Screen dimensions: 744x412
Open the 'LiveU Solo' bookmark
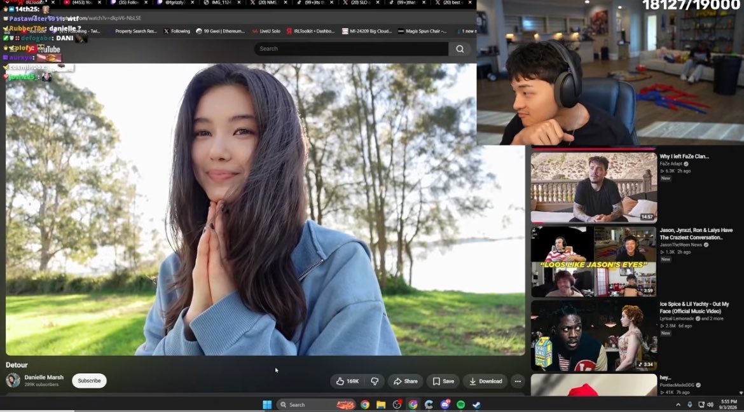point(266,31)
